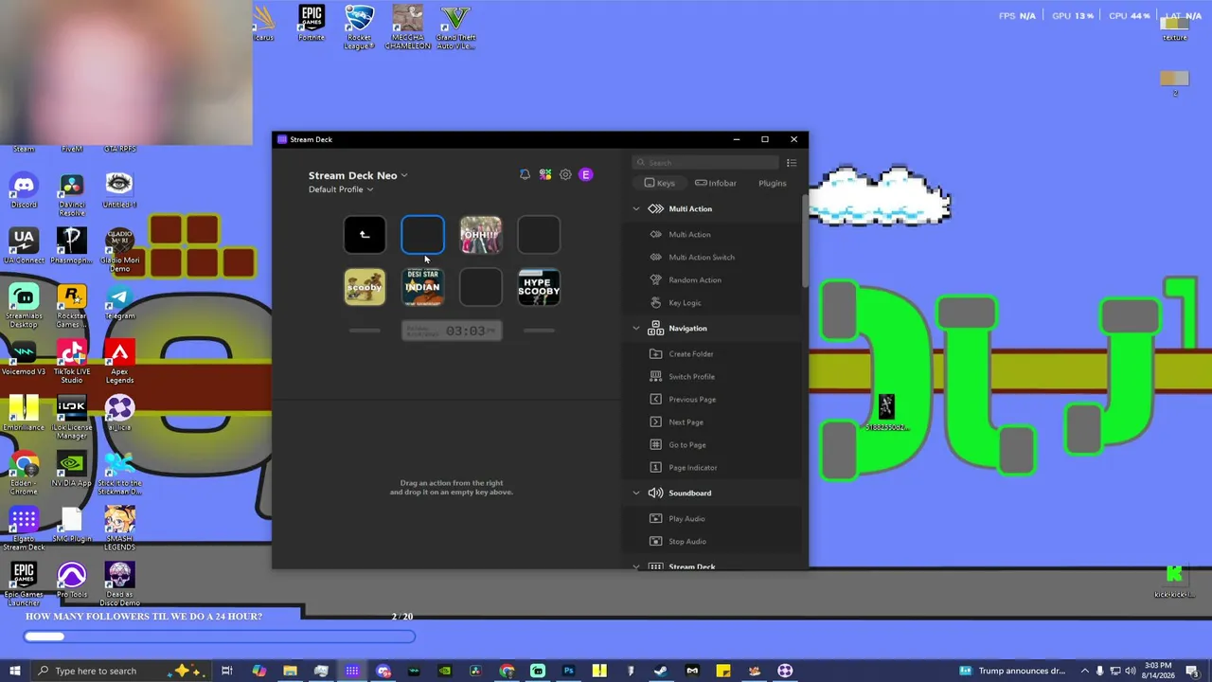Viewport: 1212px width, 682px height.
Task: Open NVIDIA App desktop shortcut
Action: [x=71, y=470]
